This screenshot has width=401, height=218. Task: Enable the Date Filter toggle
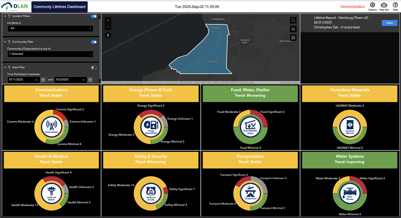point(94,67)
